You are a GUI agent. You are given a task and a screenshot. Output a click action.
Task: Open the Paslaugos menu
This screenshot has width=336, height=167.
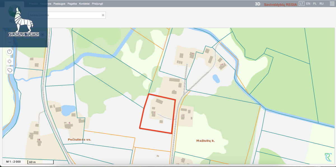point(59,4)
